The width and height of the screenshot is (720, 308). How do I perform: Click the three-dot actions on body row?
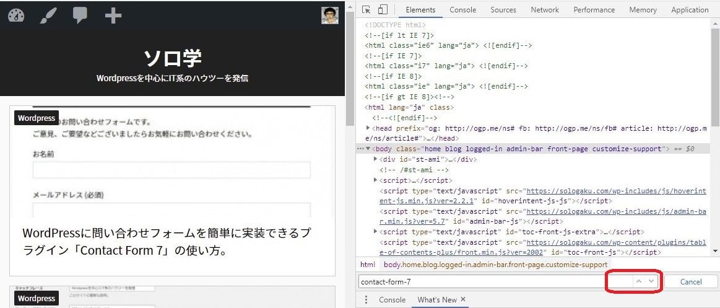[x=360, y=149]
